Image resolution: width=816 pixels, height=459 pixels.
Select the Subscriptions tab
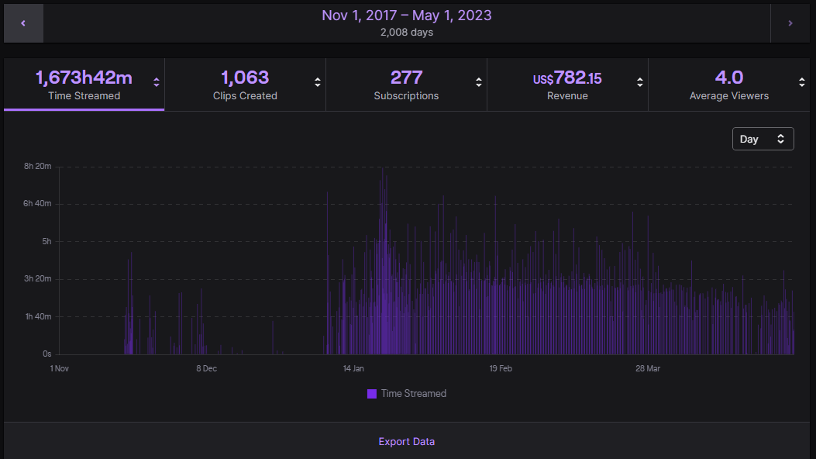click(406, 85)
